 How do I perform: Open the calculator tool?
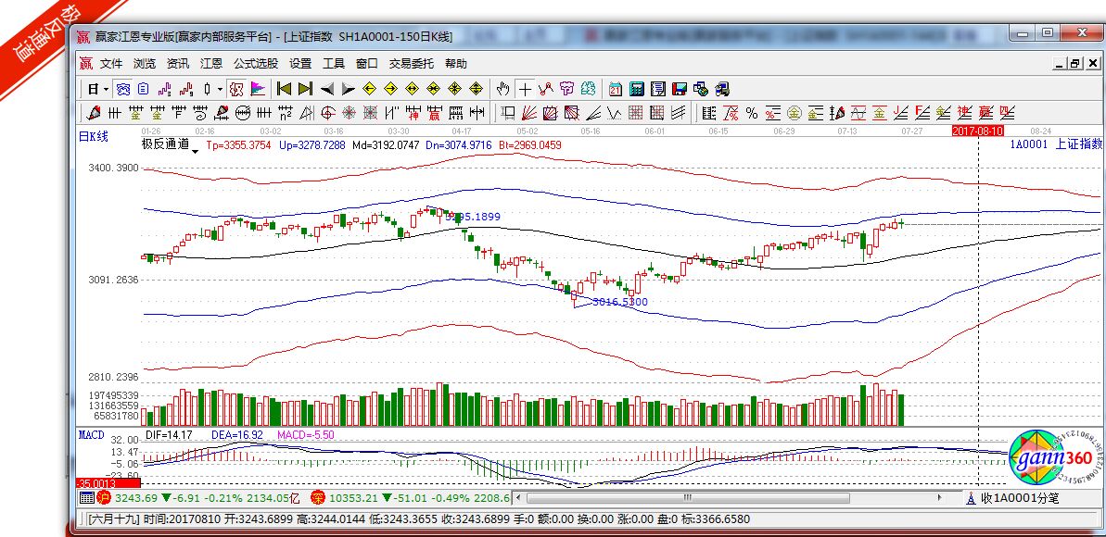637,90
